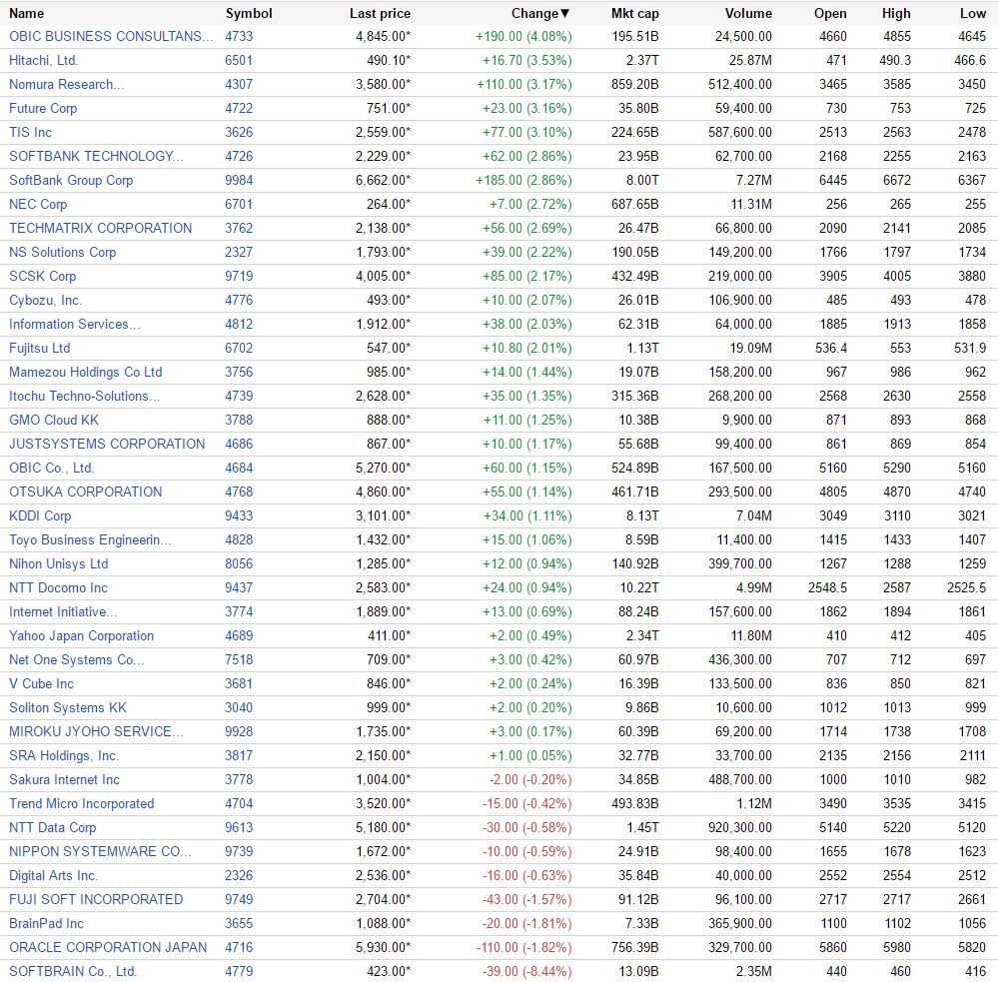This screenshot has height=982, width=998.
Task: Open Mamezou Holdings Co Ltd link
Action: [85, 373]
